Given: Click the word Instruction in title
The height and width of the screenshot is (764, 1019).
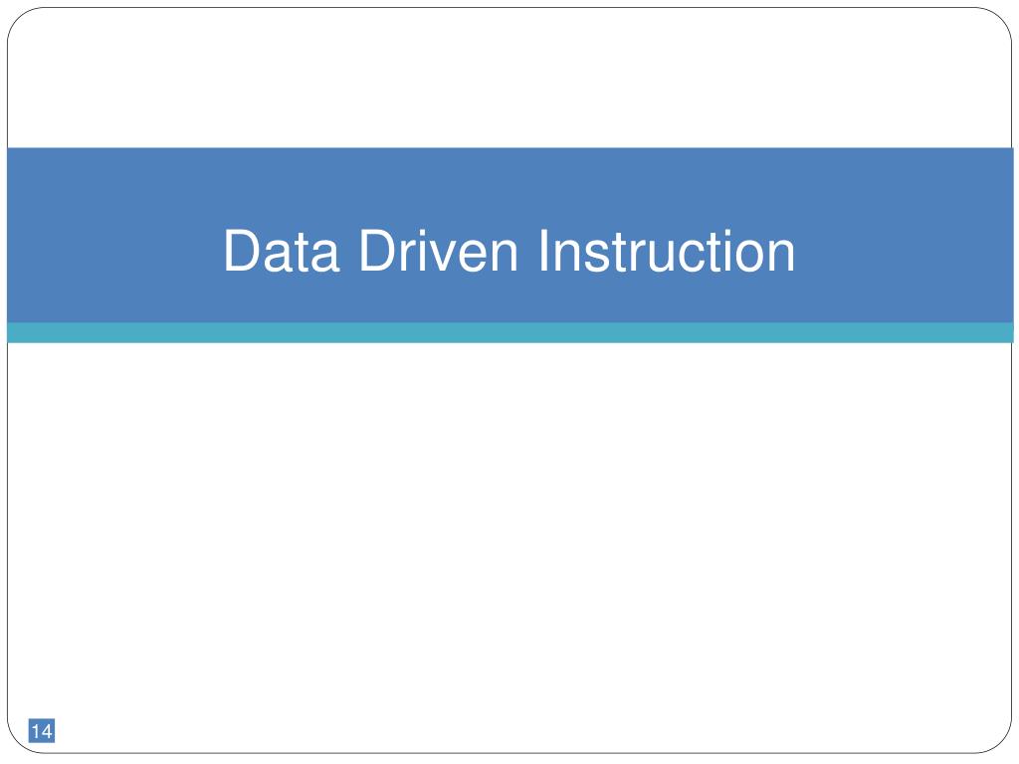Looking at the screenshot, I should [x=667, y=251].
